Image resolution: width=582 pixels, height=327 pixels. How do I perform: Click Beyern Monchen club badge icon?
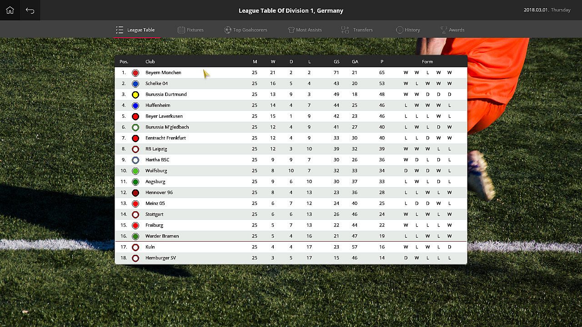pos(135,73)
